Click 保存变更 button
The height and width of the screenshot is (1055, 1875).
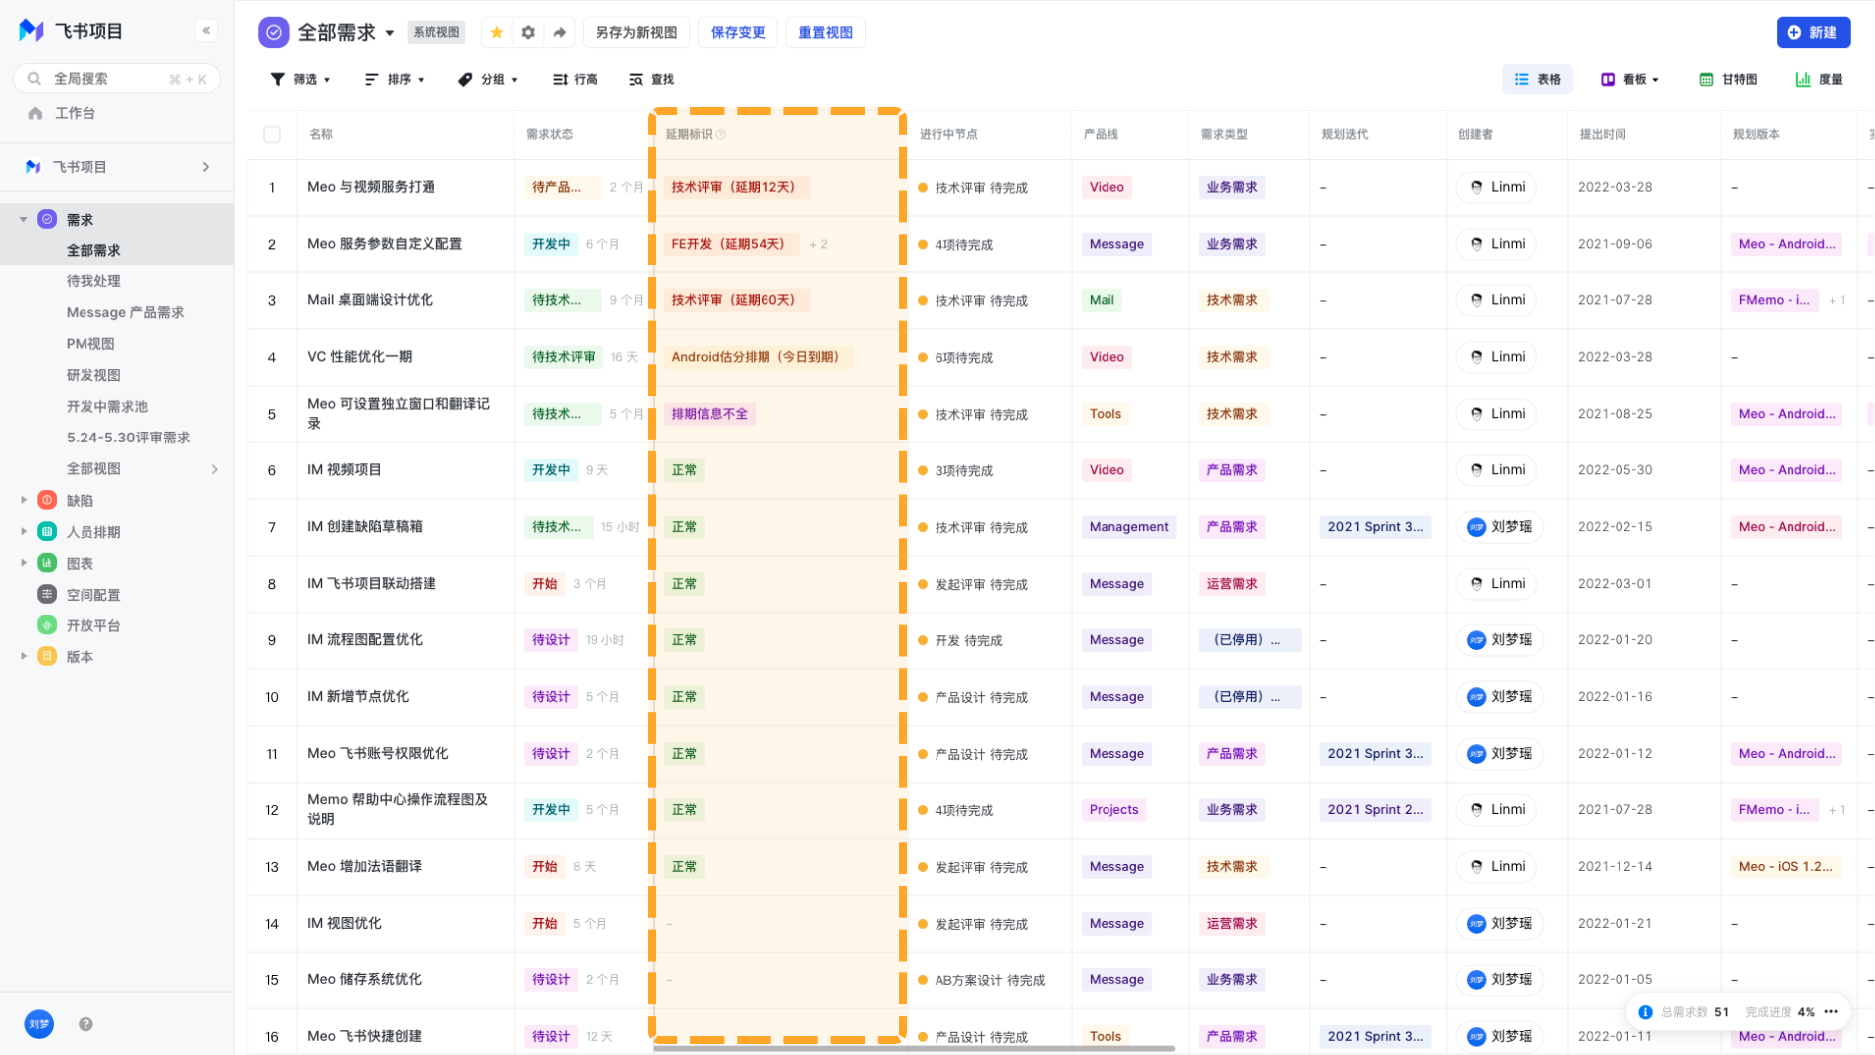click(x=738, y=32)
